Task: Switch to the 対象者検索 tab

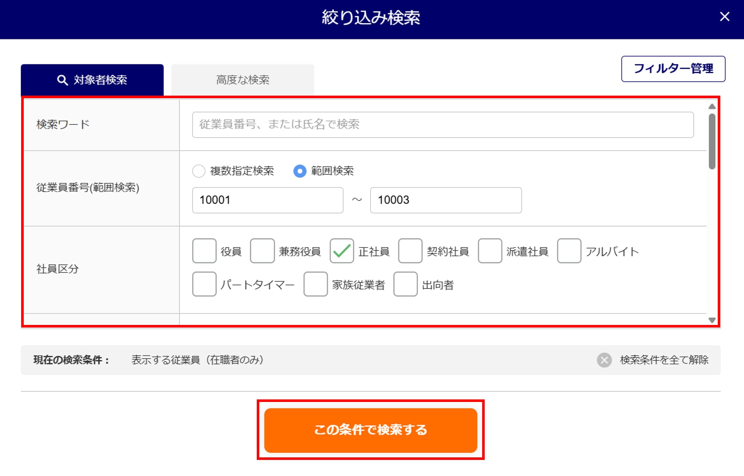Action: (x=92, y=80)
